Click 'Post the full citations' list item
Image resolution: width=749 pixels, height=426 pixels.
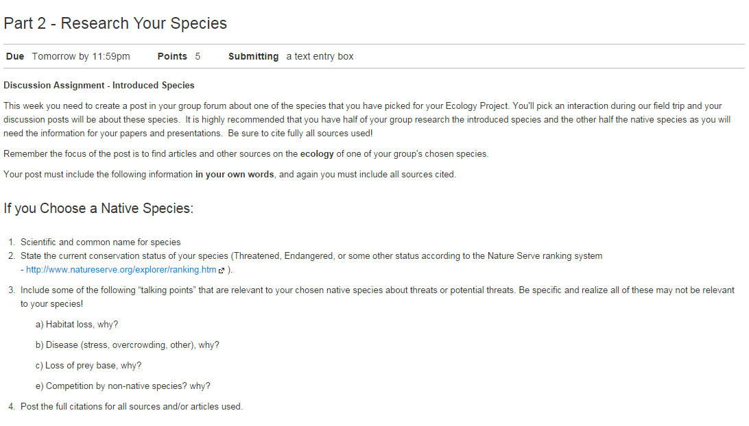tap(132, 406)
